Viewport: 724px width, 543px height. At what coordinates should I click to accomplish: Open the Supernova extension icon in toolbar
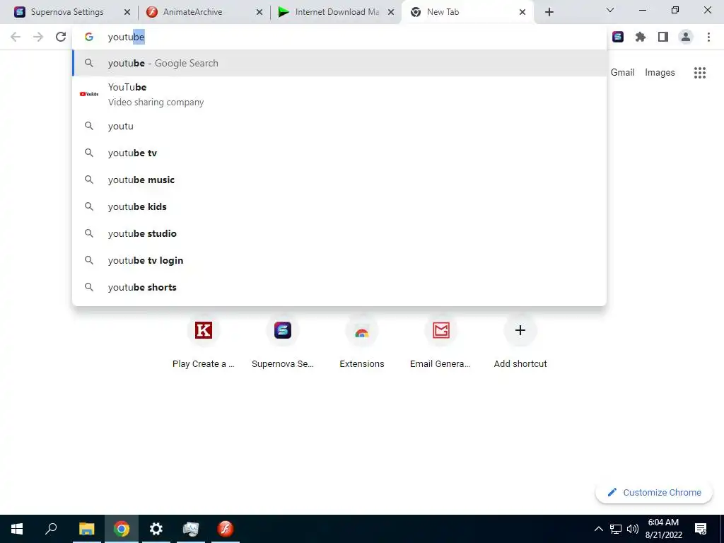[x=618, y=37]
